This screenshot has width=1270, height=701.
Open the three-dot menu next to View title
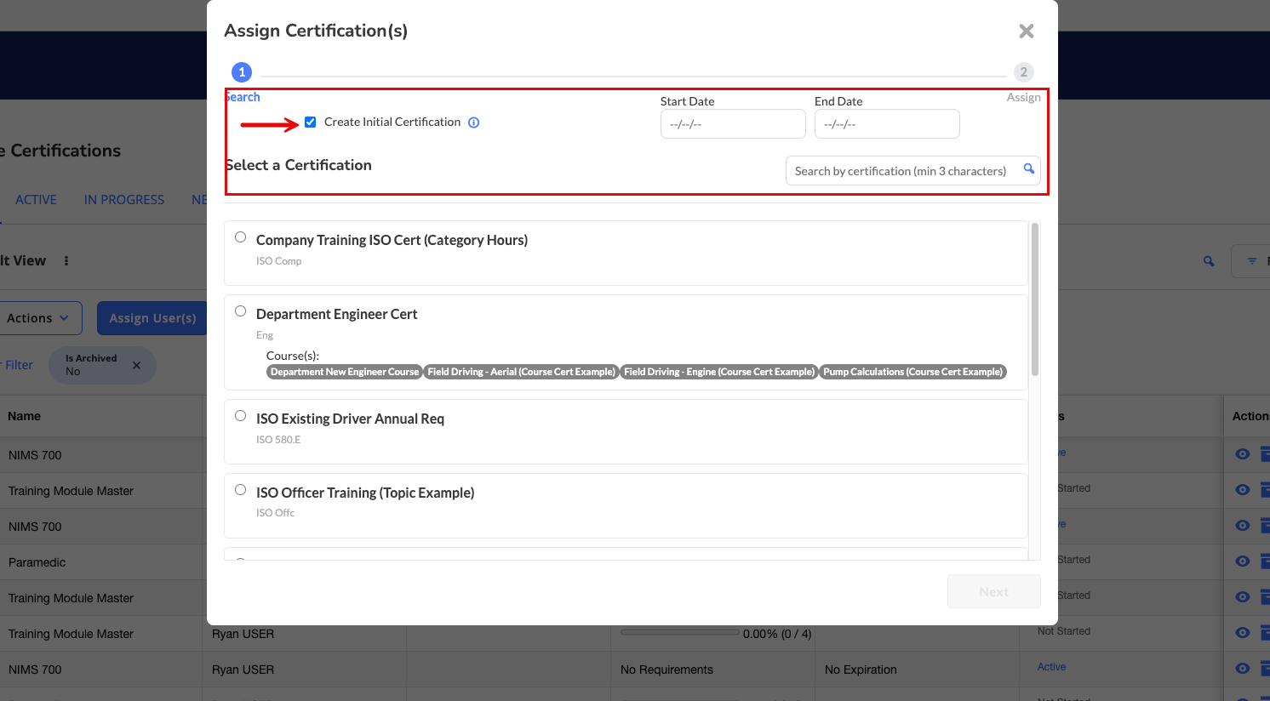coord(66,261)
